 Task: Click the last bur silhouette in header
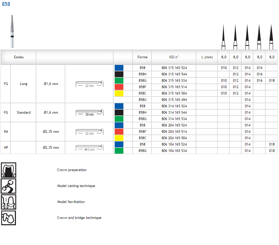[271, 37]
